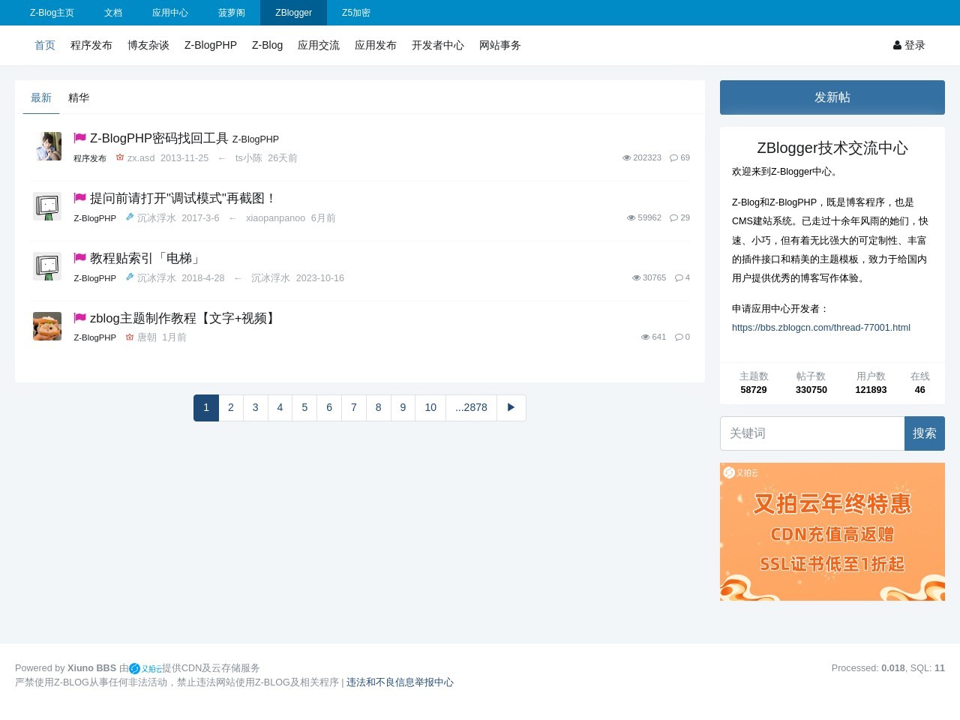Open the 应用交流 navigation section
The width and height of the screenshot is (960, 720).
319,45
